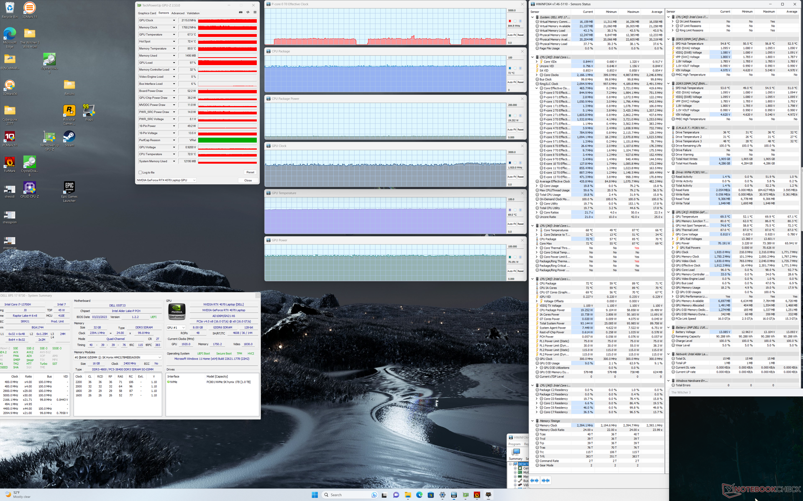Open the GPU-Z hamburger menu icon

(255, 12)
